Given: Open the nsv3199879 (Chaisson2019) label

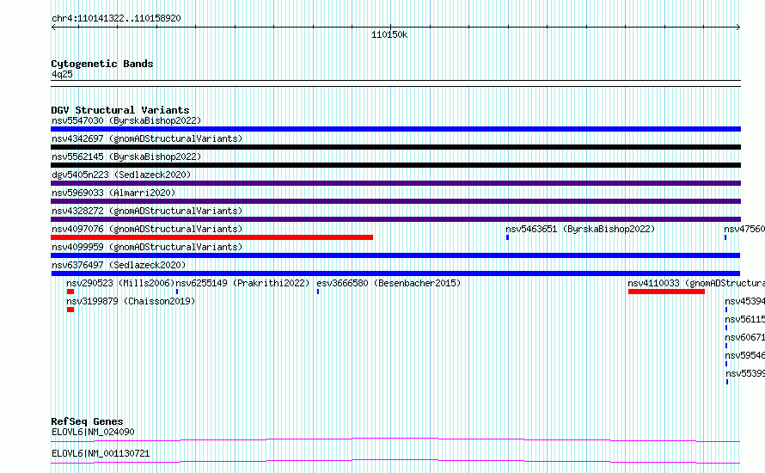Looking at the screenshot, I should click(131, 301).
